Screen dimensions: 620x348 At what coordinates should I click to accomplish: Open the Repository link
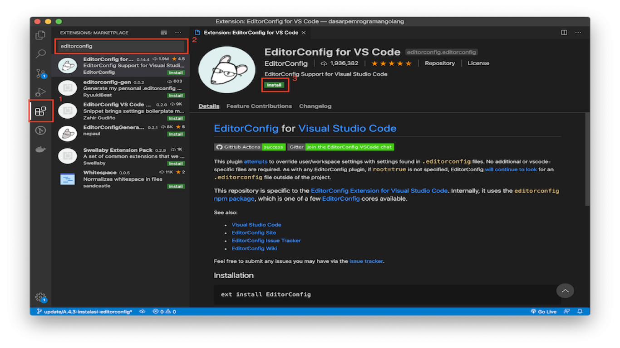click(440, 63)
